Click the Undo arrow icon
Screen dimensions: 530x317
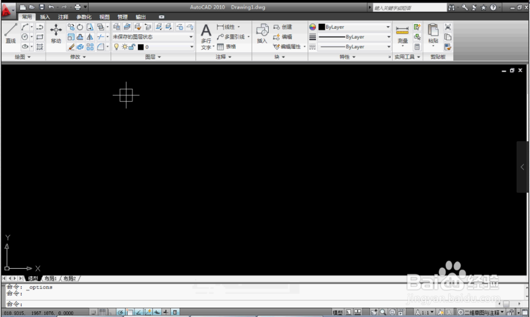tap(51, 7)
